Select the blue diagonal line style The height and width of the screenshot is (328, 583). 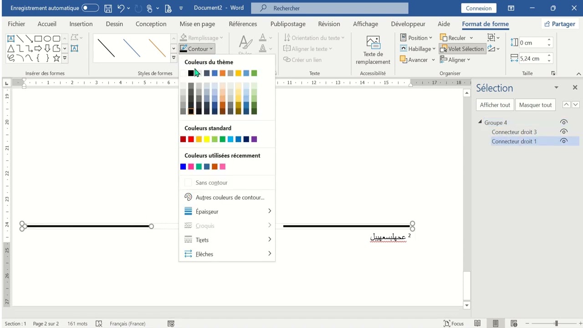coord(132,48)
